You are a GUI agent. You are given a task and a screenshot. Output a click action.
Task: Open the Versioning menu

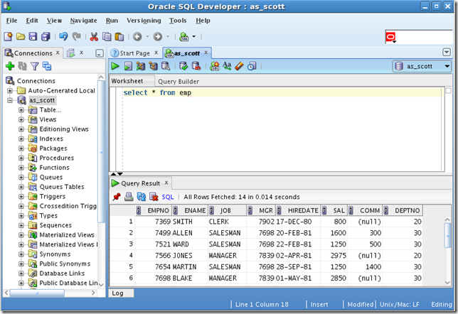coord(144,21)
